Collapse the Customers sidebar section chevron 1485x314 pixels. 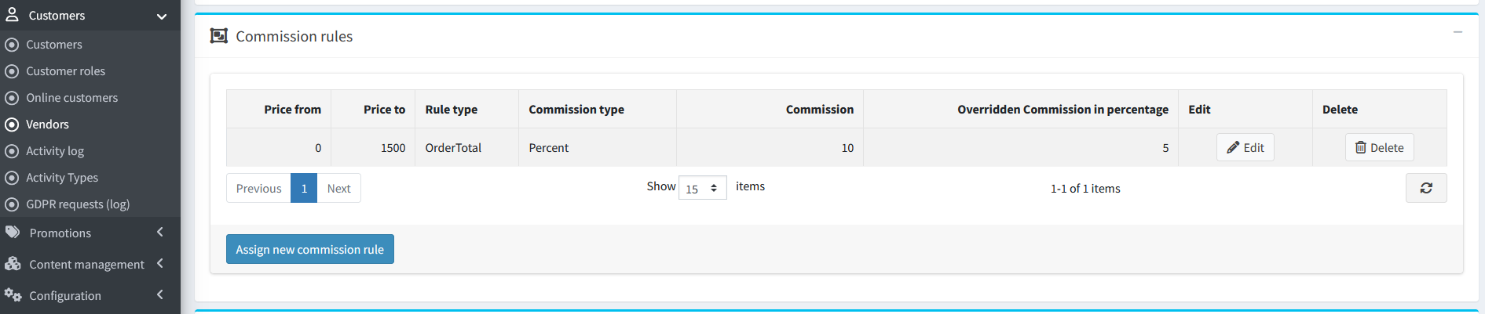tap(162, 16)
